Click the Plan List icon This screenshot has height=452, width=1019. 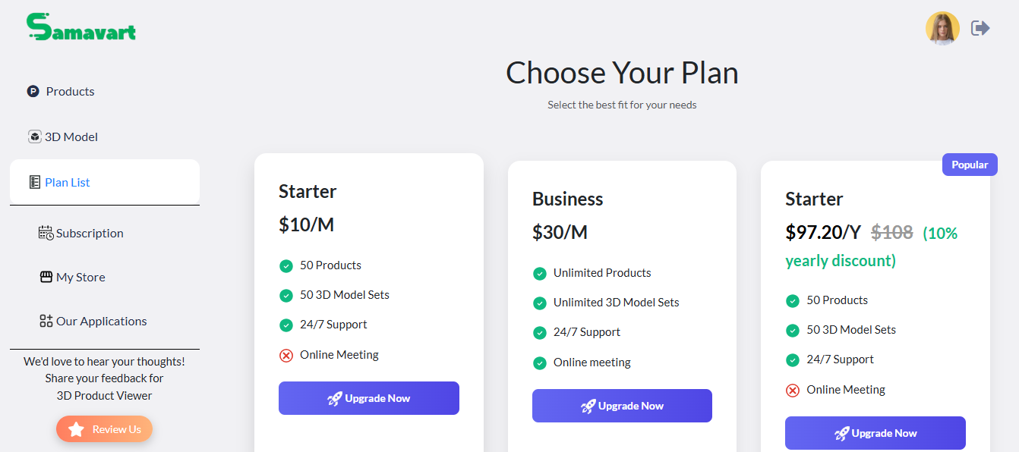[x=34, y=182]
